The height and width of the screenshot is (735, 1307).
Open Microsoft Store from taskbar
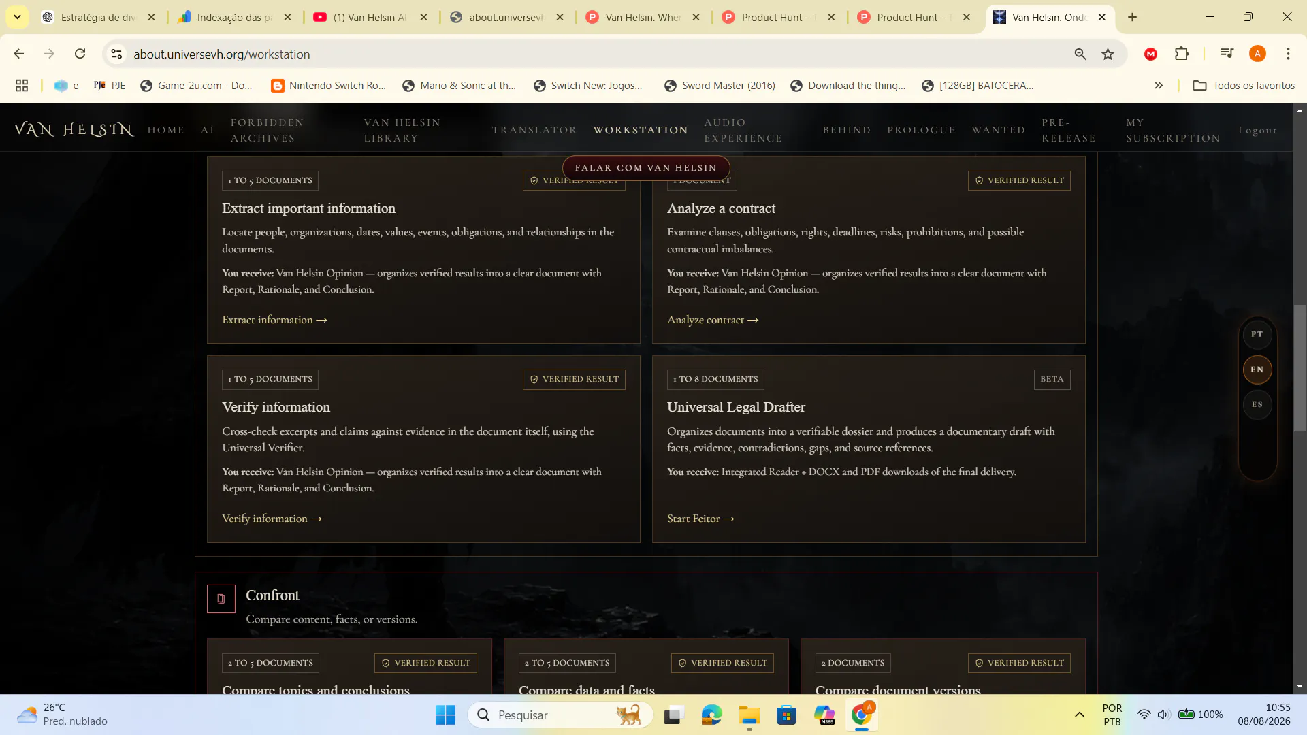click(x=786, y=715)
